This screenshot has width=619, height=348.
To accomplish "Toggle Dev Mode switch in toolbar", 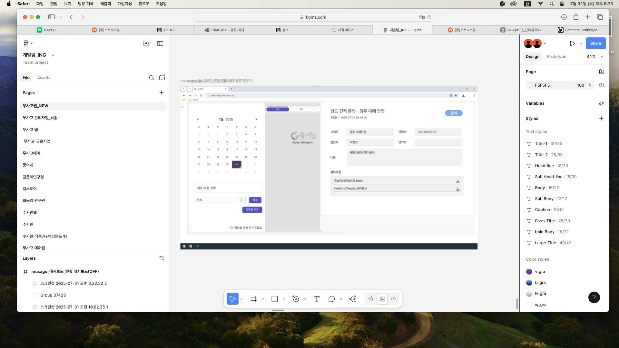I will 393,299.
